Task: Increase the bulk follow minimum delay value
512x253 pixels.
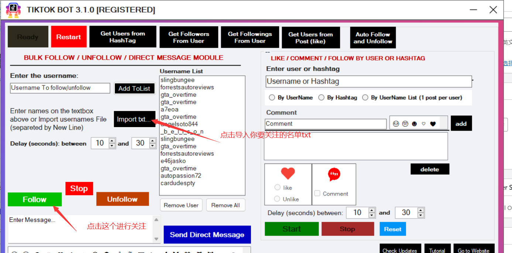Action: [112, 141]
